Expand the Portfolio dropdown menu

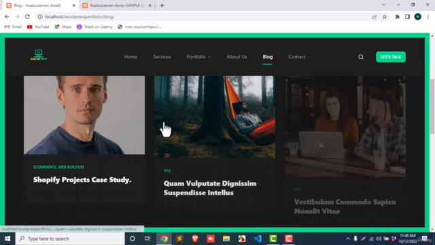tap(198, 56)
